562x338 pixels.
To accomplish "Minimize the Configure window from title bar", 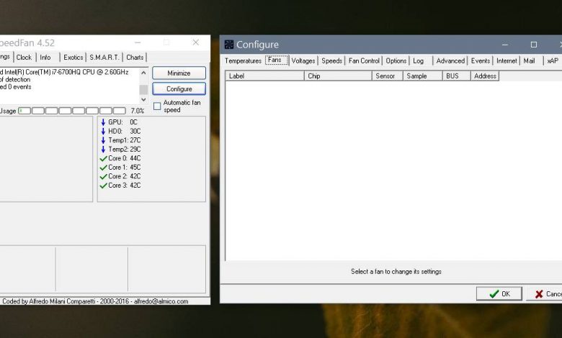I will (x=505, y=45).
